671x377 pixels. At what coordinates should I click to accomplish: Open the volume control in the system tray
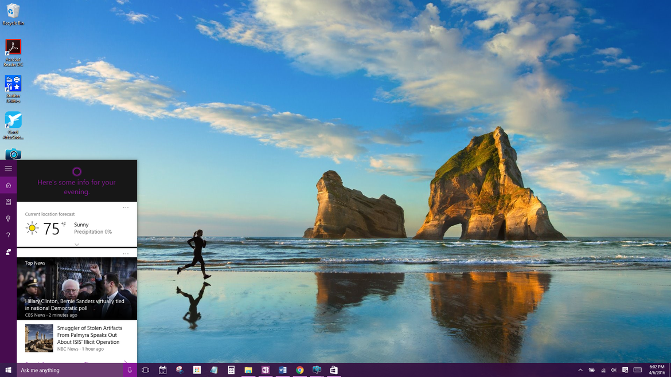coord(614,370)
